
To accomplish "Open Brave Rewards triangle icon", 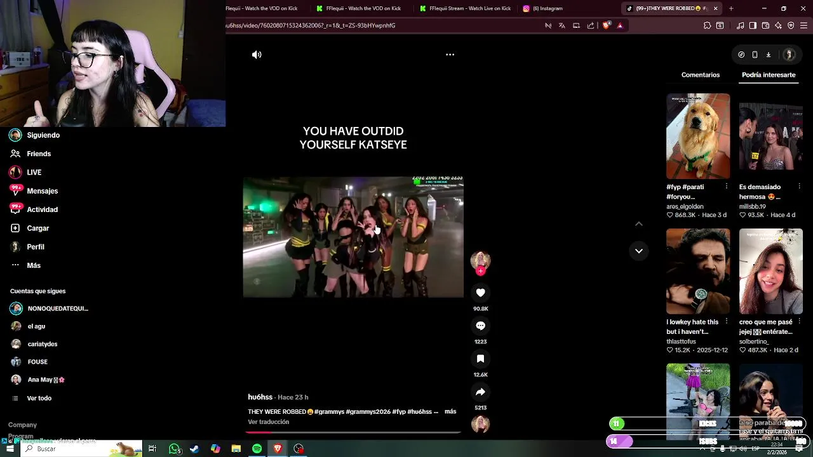I will [x=620, y=25].
